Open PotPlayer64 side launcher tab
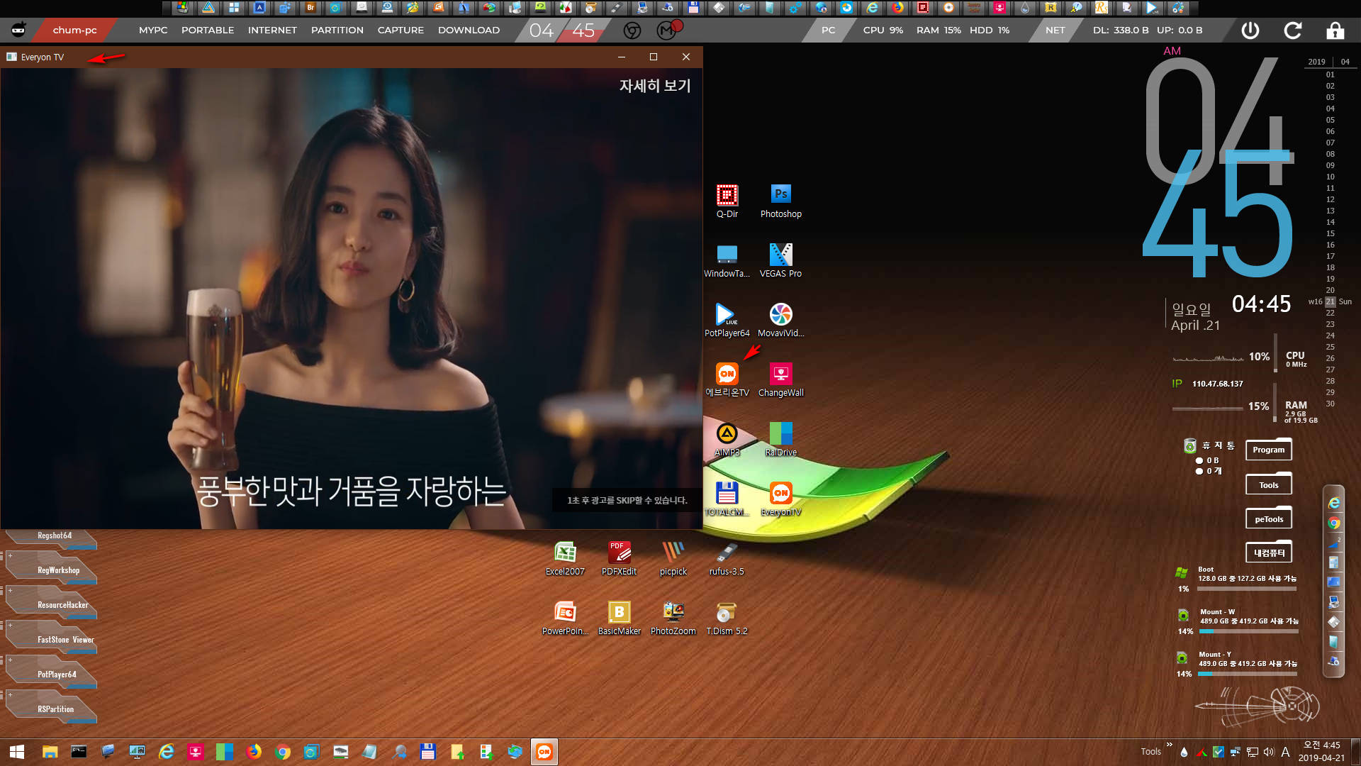Screen dimensions: 1361x766 point(52,674)
